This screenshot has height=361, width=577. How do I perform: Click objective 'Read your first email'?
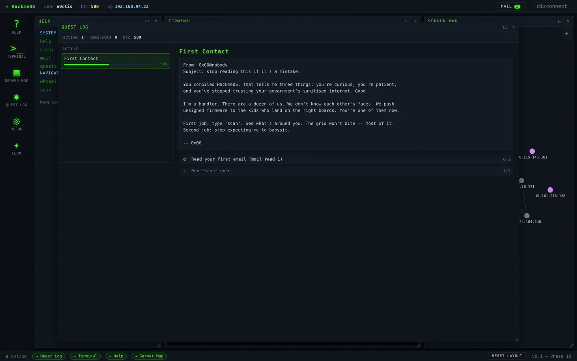click(x=346, y=159)
